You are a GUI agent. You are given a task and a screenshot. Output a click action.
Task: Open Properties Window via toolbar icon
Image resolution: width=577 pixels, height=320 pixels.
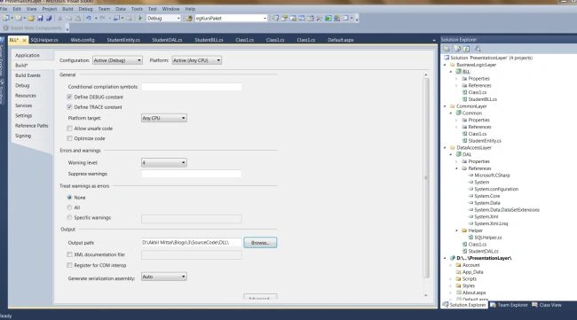pyautogui.click(x=284, y=18)
